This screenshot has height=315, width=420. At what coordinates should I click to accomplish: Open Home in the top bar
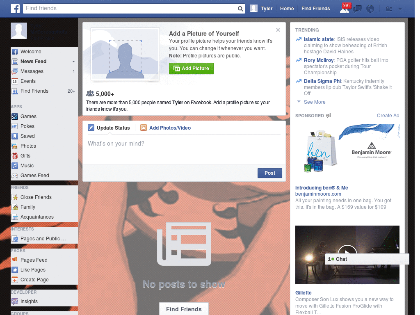[x=287, y=9]
